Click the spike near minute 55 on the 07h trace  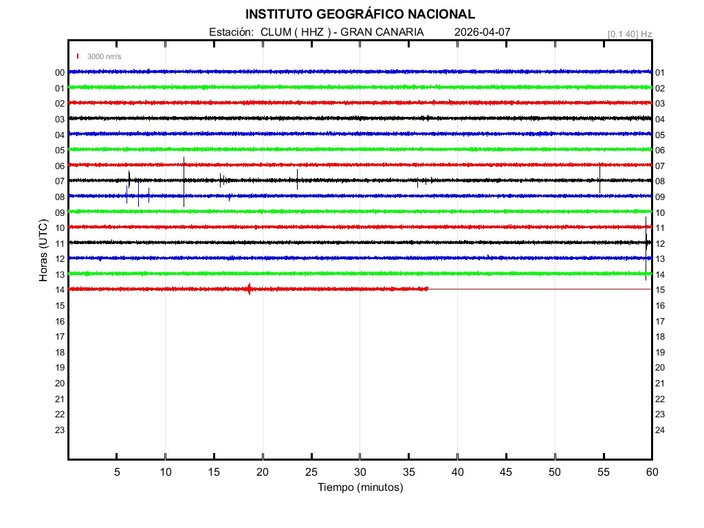pyautogui.click(x=599, y=179)
